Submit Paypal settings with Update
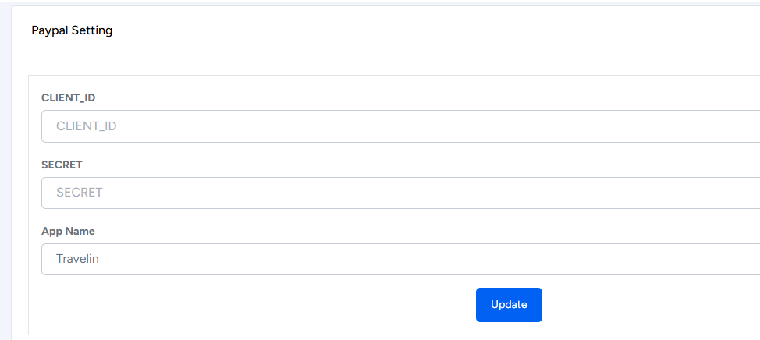The height and width of the screenshot is (340, 760). coord(509,305)
